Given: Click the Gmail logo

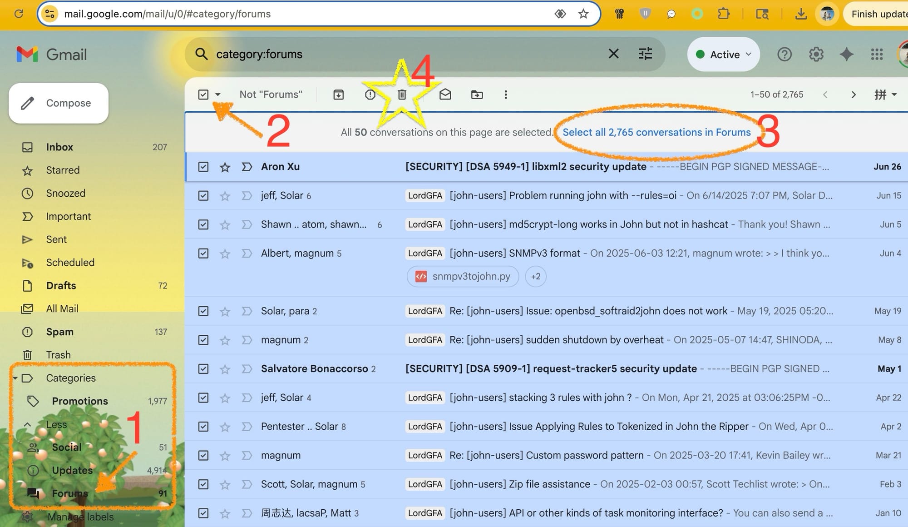Looking at the screenshot, I should (51, 55).
